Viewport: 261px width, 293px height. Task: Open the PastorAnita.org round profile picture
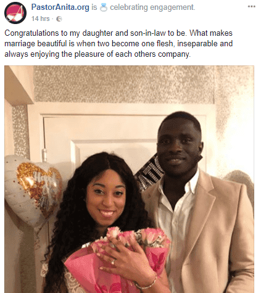(15, 13)
